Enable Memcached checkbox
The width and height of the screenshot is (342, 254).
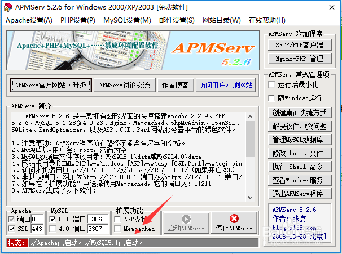point(117,229)
